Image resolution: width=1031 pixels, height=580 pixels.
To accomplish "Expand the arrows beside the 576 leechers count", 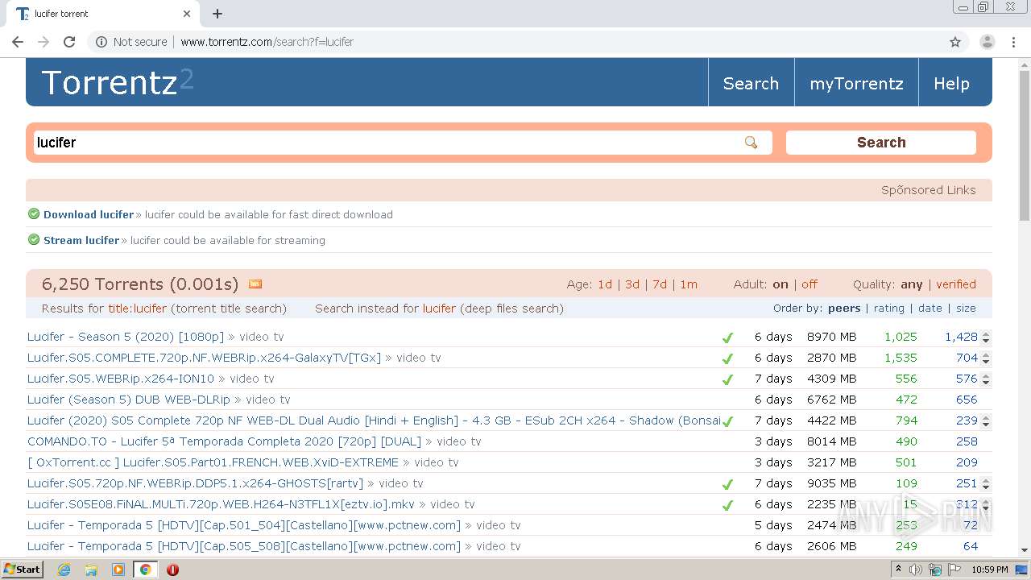I will 986,379.
